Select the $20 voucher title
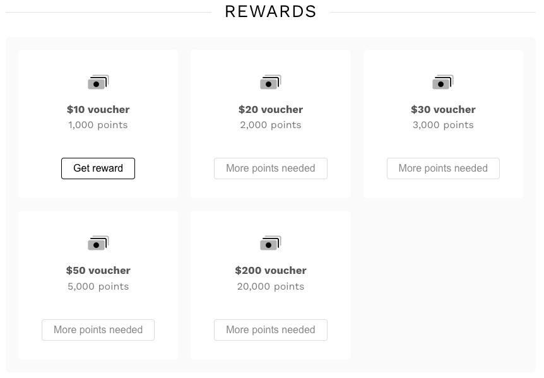Screen dimensions: 544x378 pos(271,110)
